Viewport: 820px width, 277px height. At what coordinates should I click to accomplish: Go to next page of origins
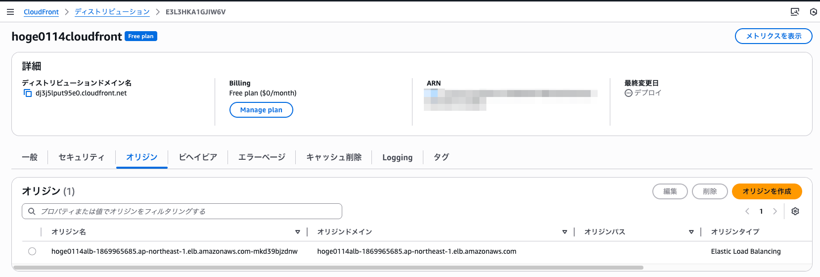[x=775, y=211]
